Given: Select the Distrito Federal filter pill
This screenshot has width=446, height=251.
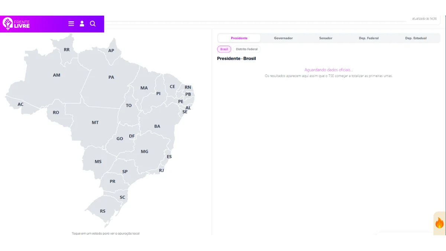Looking at the screenshot, I should click(247, 49).
